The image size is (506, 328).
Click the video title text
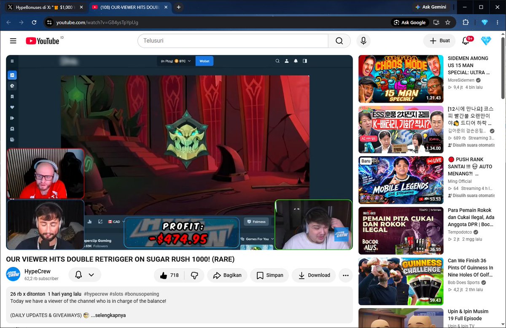(120, 259)
